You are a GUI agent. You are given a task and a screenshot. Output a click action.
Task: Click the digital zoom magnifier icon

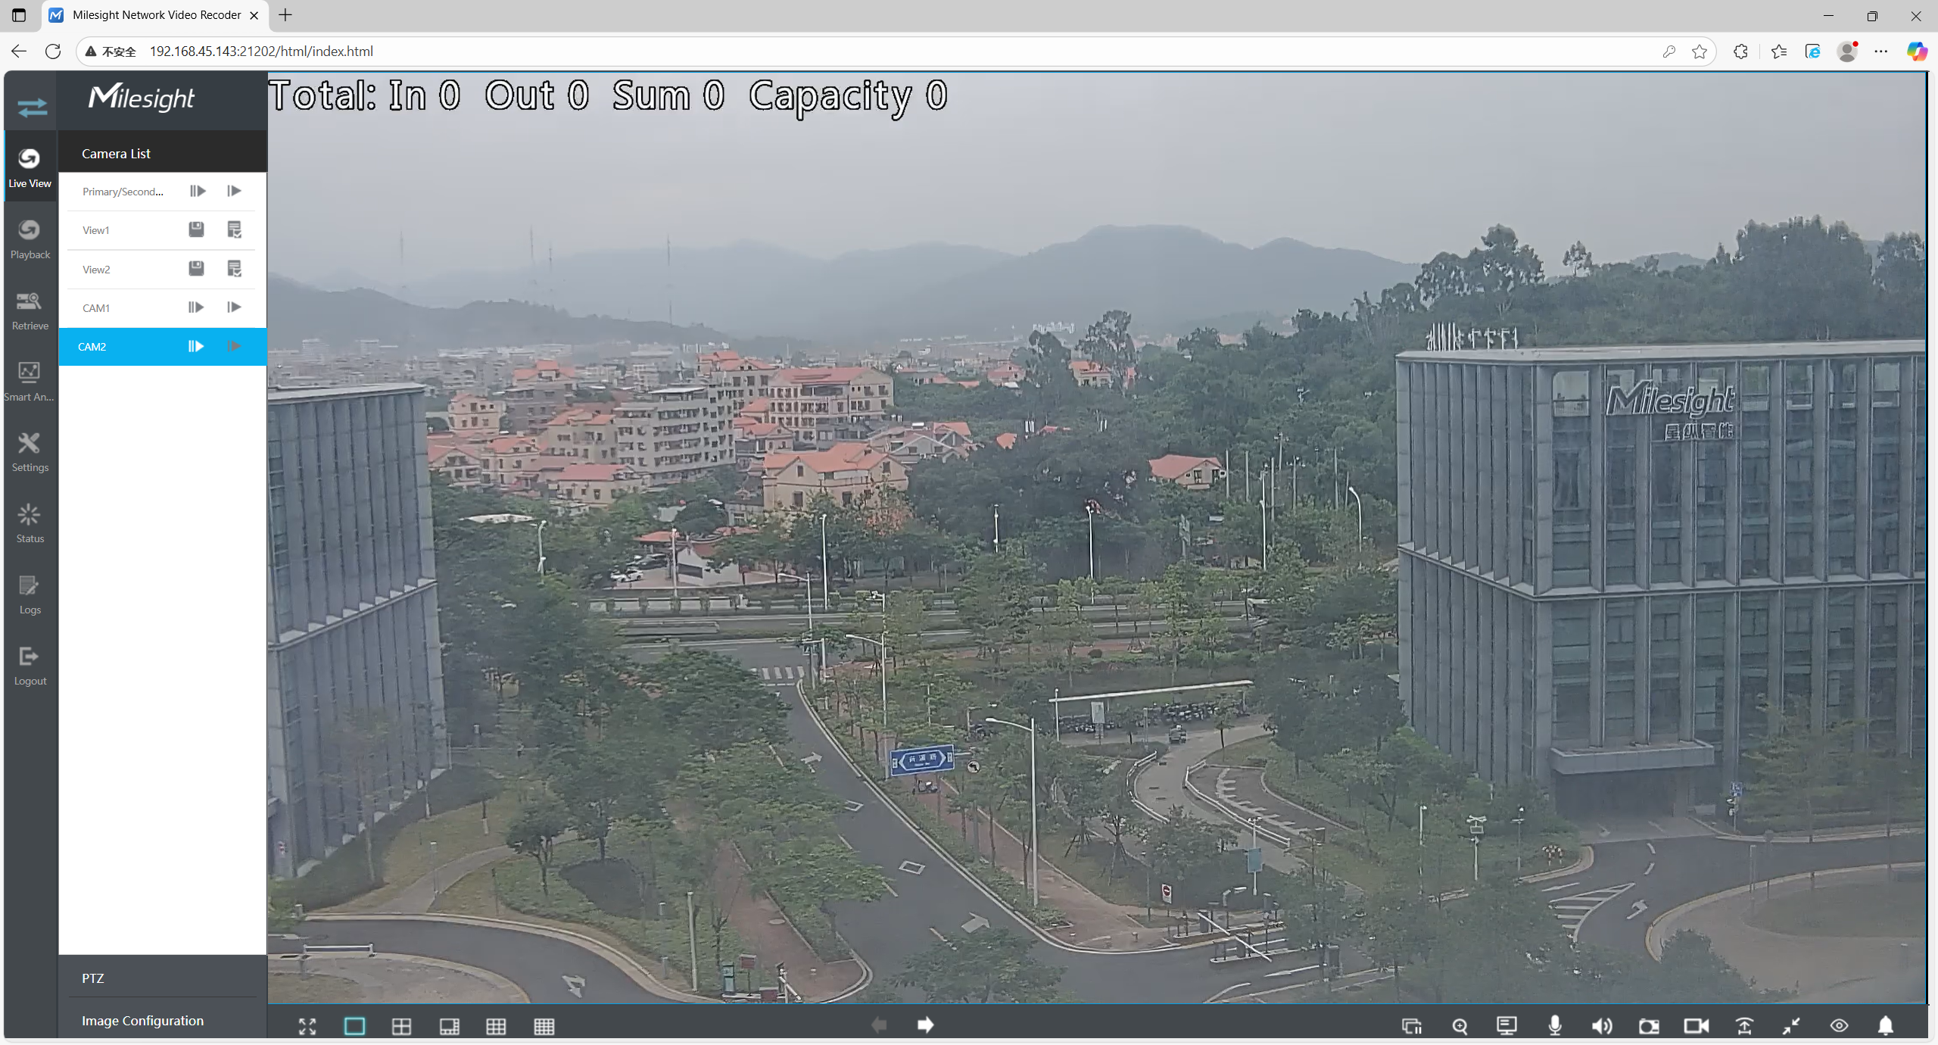[1460, 1025]
